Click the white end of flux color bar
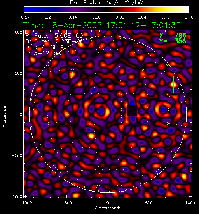The image size is (199, 214). (186, 10)
